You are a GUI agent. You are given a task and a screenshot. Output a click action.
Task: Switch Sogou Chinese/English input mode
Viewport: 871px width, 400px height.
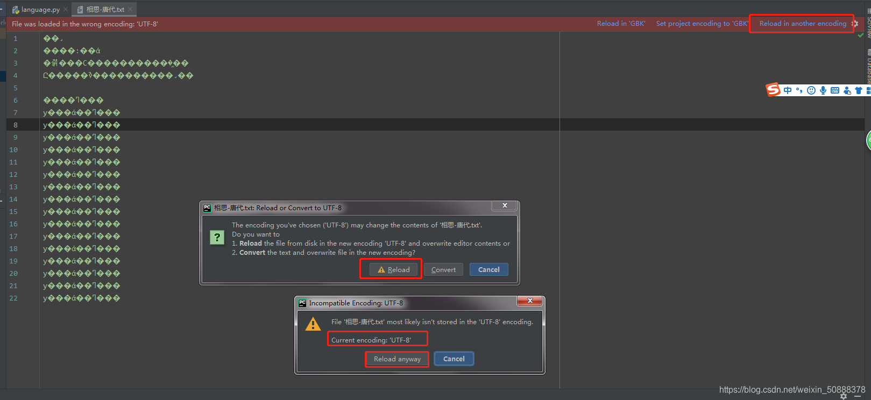coord(788,90)
